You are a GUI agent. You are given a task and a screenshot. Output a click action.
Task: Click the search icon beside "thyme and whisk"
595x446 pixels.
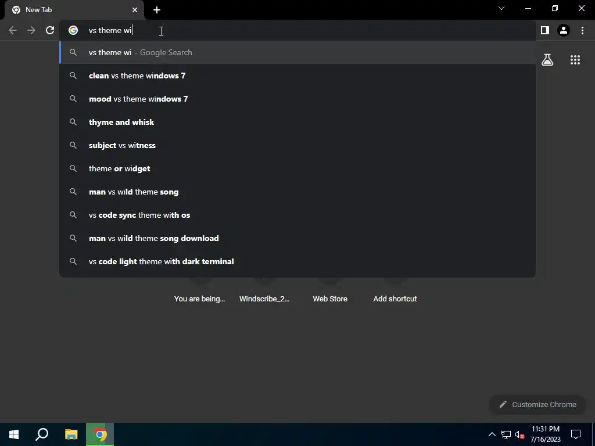[73, 122]
